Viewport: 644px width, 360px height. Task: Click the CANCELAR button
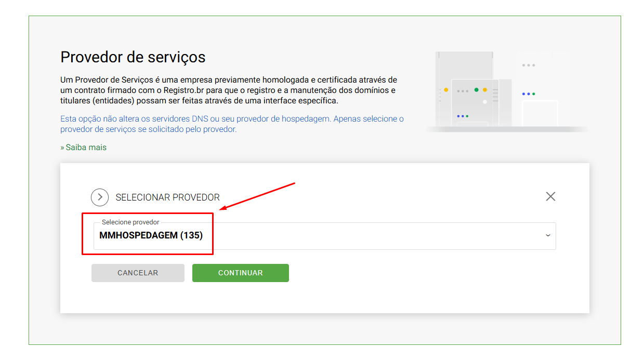click(x=138, y=273)
